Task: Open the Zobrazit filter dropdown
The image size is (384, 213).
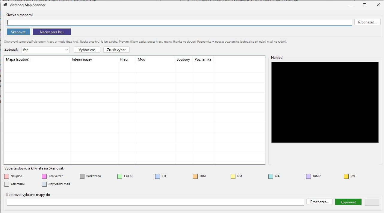Action: click(46, 50)
